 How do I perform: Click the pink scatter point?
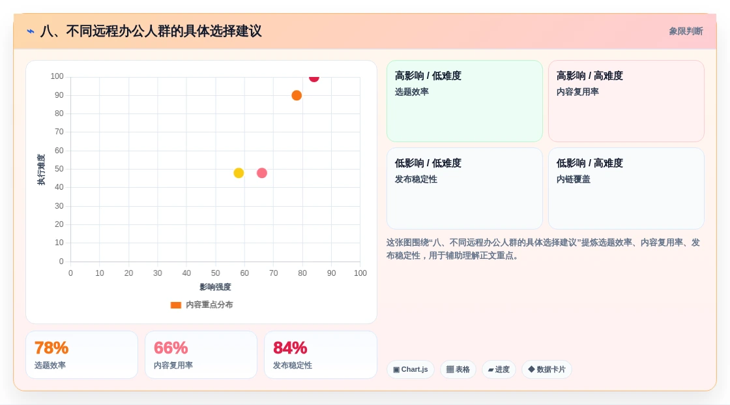[262, 173]
